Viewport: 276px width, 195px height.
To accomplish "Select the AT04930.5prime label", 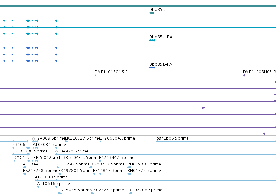I will pos(72,151).
